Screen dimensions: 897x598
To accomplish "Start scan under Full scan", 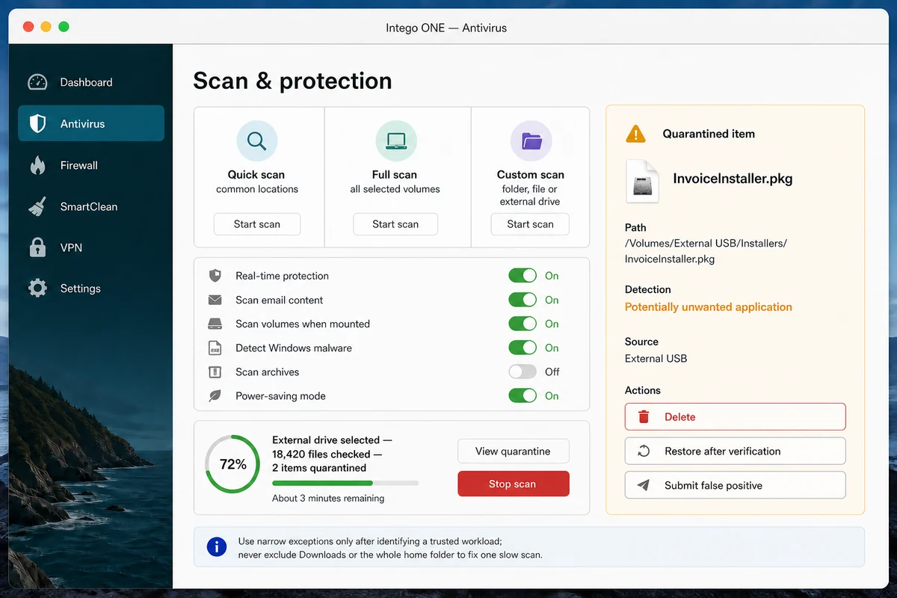I will (395, 224).
